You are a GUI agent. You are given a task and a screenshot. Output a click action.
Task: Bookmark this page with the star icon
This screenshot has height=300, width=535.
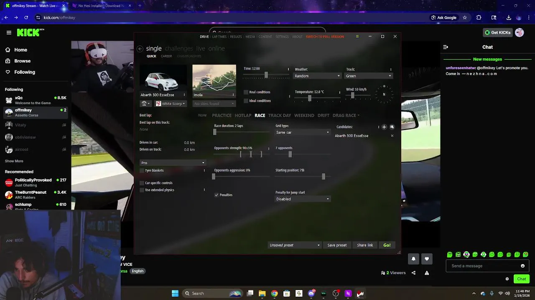coord(464,17)
